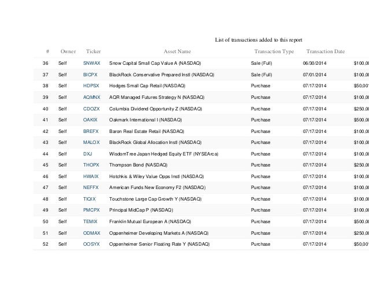
Task: Select 'Hotchkis & Wiley Value Opps Instl' asset
Action: click(145, 176)
